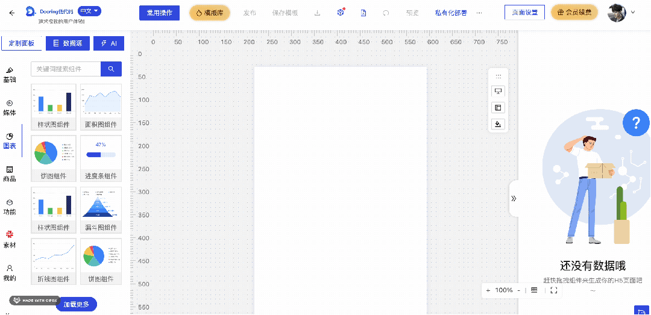Switch to the 定制面板 tab
The width and height of the screenshot is (651, 315).
[22, 43]
